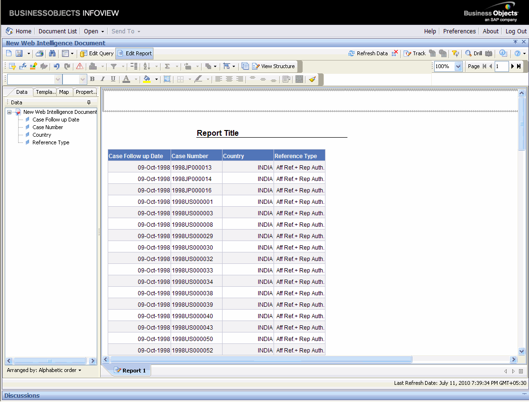Toggle Underline formatting
The height and width of the screenshot is (402, 529).
point(113,79)
